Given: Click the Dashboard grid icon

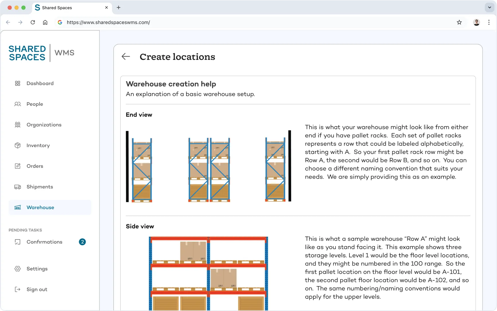Looking at the screenshot, I should point(18,83).
